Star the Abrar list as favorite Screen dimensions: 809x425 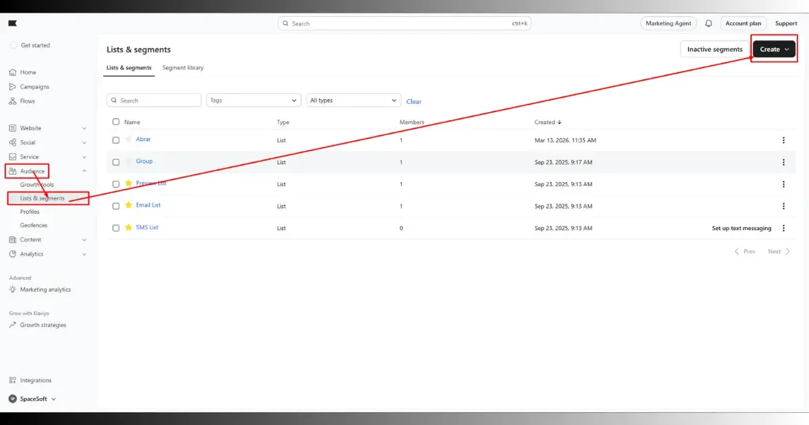(x=129, y=140)
